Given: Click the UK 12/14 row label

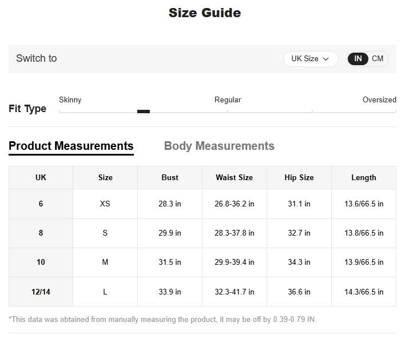Looking at the screenshot, I should click(41, 292).
